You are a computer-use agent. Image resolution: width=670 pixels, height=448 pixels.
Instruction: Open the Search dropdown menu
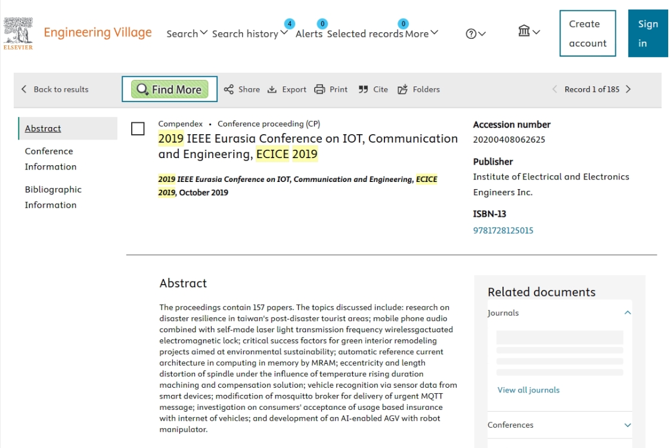click(187, 33)
